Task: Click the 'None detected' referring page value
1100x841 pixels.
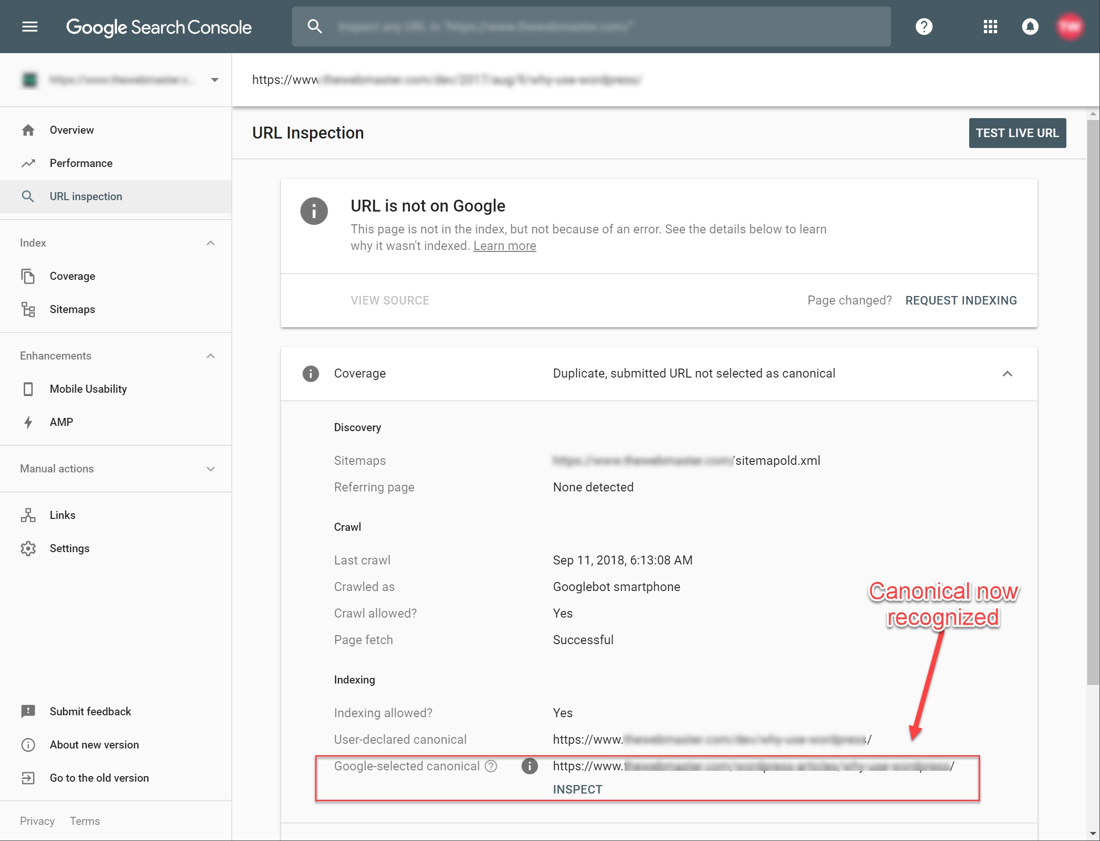Action: 593,487
